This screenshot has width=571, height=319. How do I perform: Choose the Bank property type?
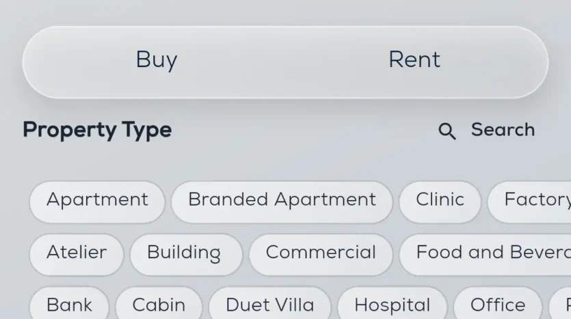pos(70,305)
